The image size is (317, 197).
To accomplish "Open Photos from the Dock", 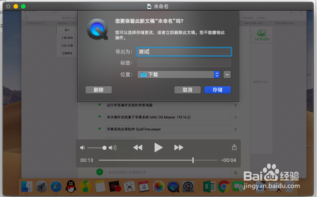I will click(x=159, y=186).
